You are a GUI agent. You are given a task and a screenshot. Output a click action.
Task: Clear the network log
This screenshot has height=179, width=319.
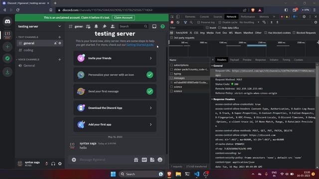[178, 22]
